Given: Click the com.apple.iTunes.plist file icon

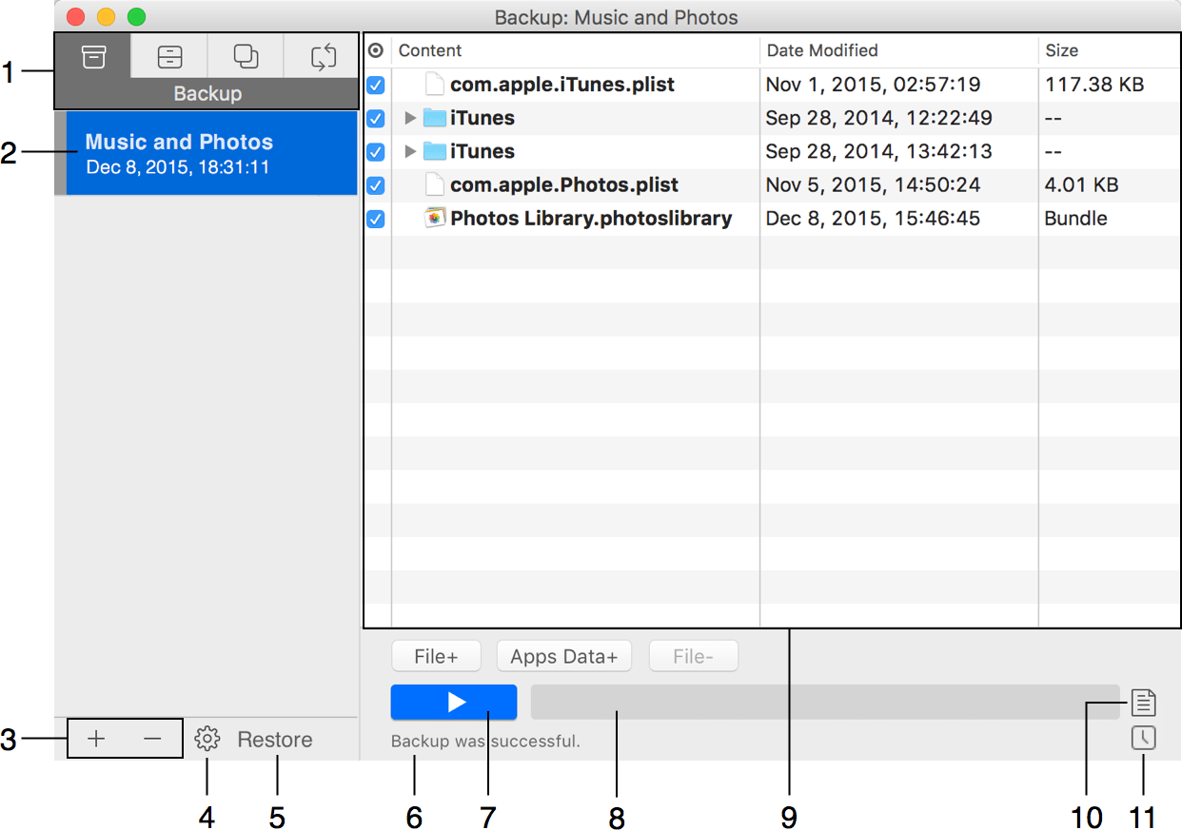Looking at the screenshot, I should pos(435,85).
